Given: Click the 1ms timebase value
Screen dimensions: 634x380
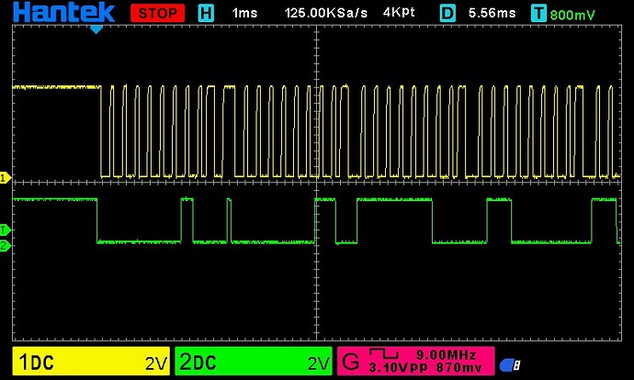Looking at the screenshot, I should (244, 13).
